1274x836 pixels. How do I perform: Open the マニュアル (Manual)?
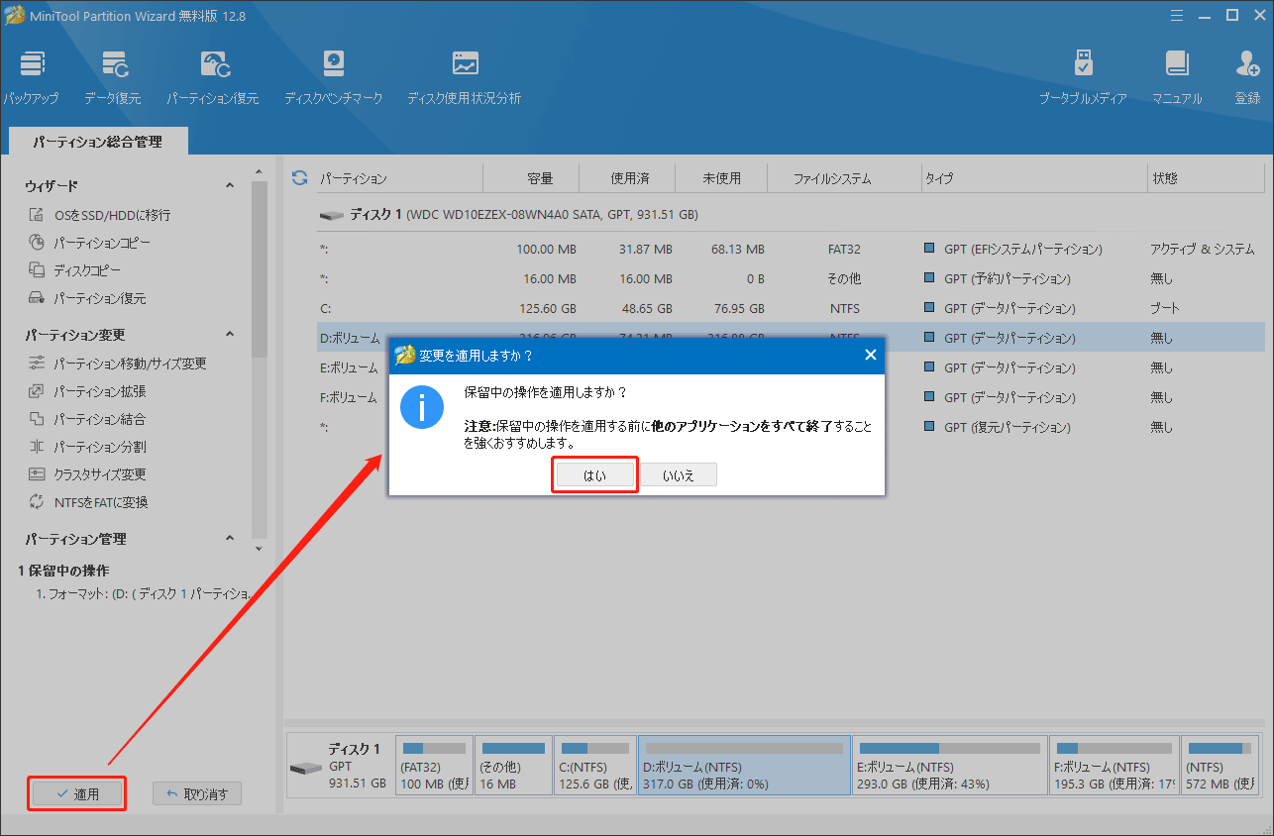point(1177,77)
